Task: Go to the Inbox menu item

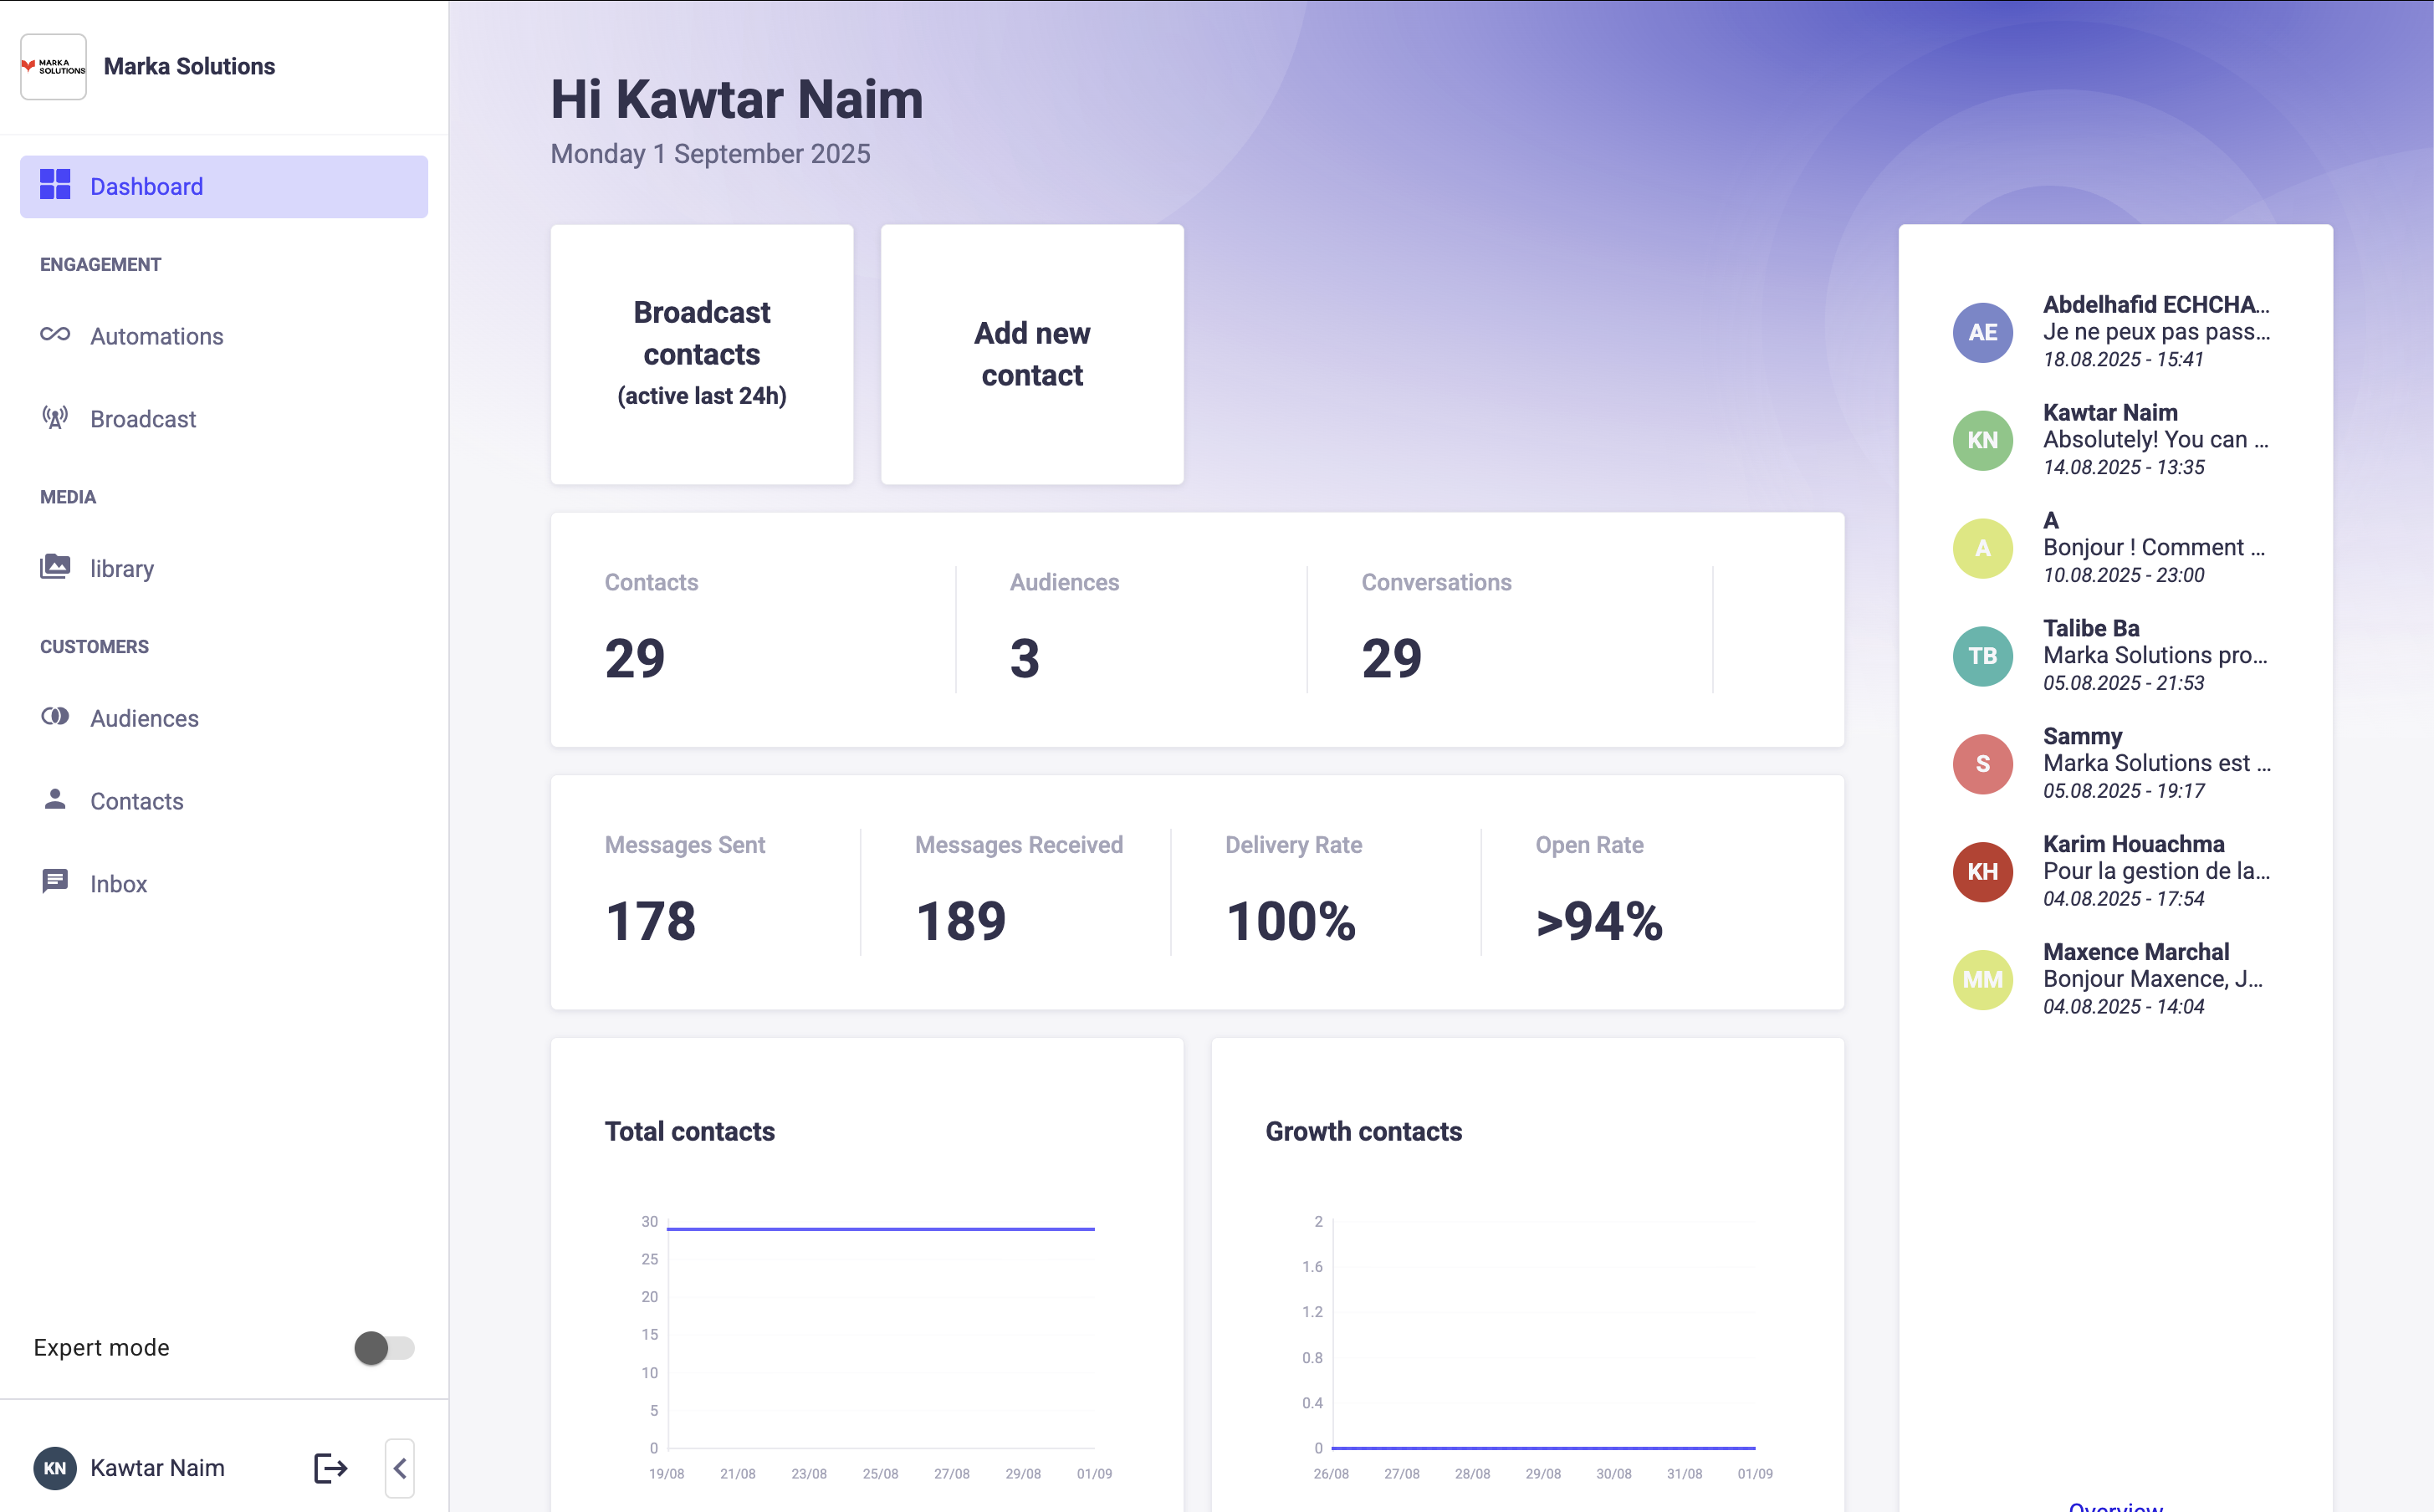Action: pyautogui.click(x=118, y=884)
